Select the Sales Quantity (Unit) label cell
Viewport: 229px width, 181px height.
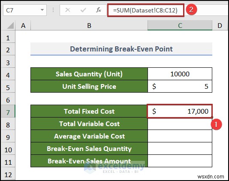[89, 74]
